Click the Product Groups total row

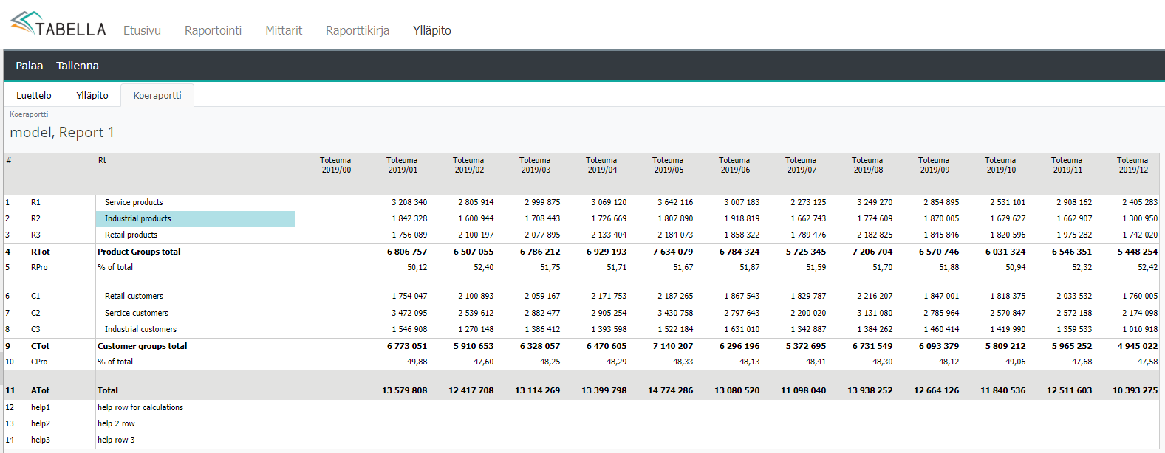[x=139, y=252]
